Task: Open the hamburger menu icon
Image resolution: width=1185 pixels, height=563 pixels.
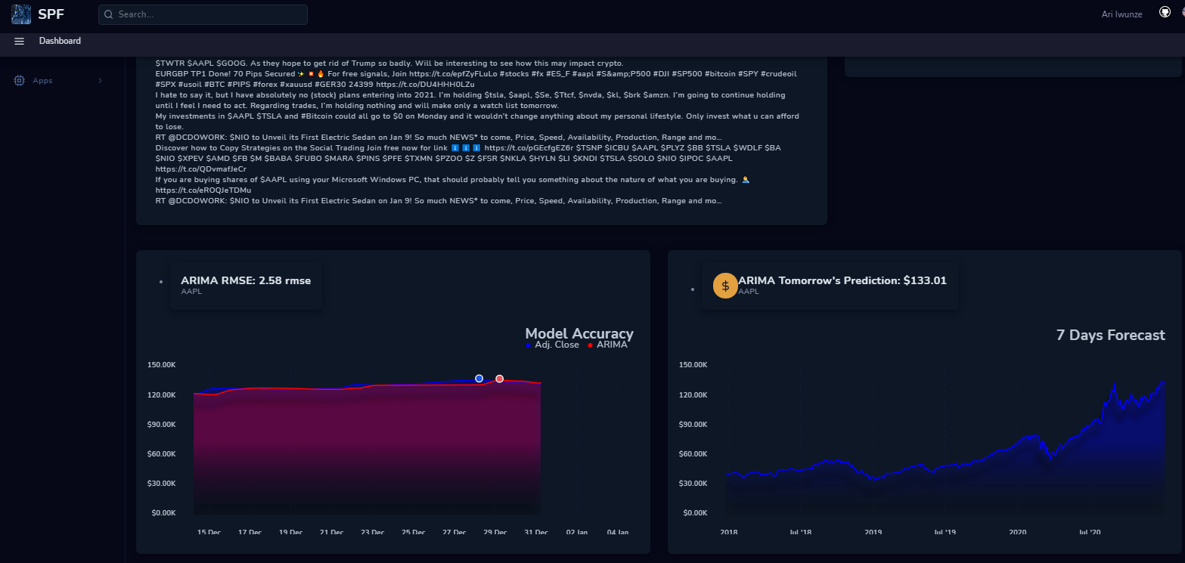Action: (x=20, y=42)
